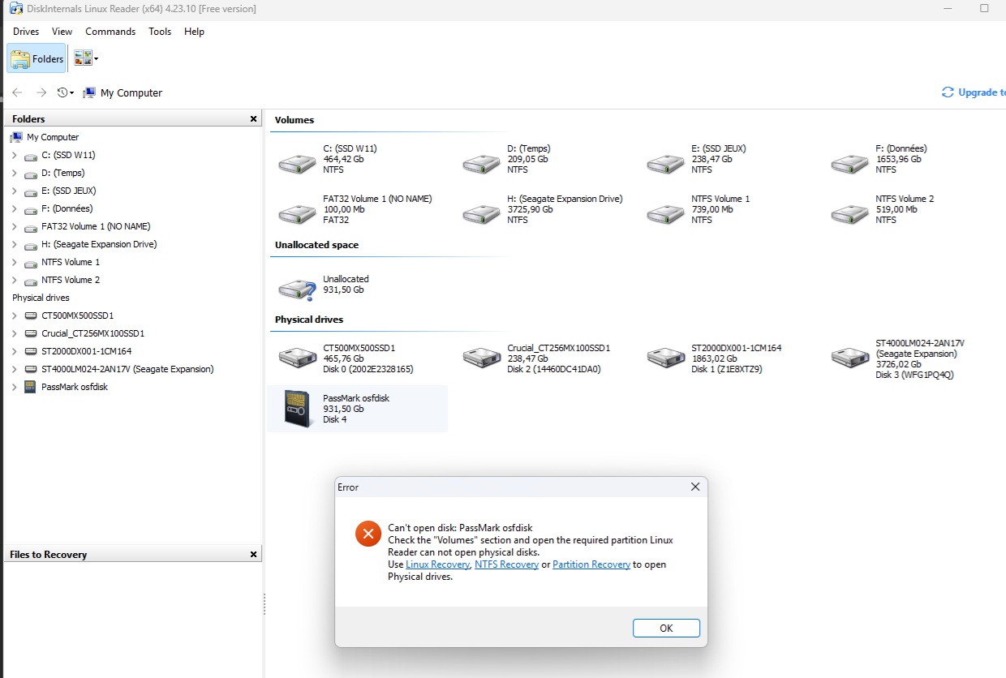
Task: Click ST2000DX001-1CM164 physical drive icon
Action: point(665,356)
